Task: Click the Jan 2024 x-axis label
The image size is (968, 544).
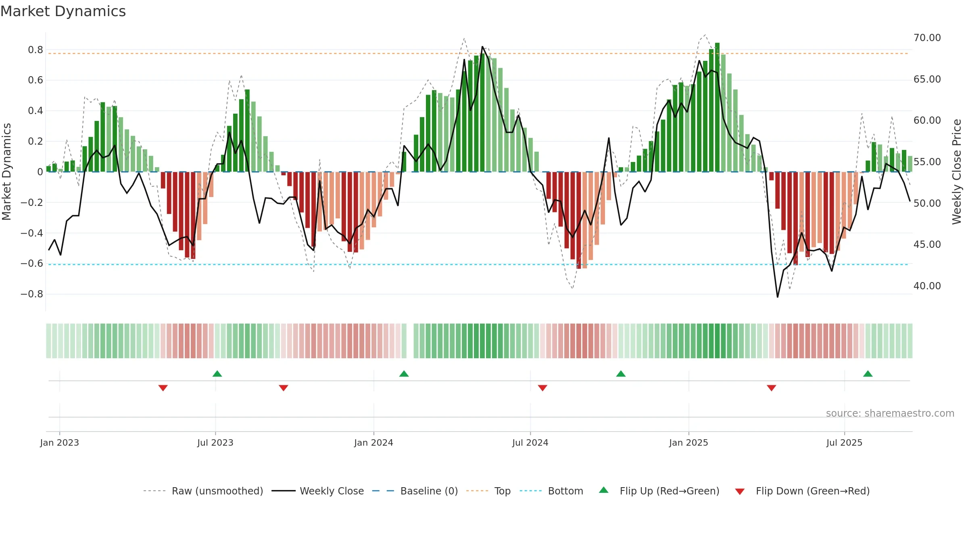Action: [374, 442]
